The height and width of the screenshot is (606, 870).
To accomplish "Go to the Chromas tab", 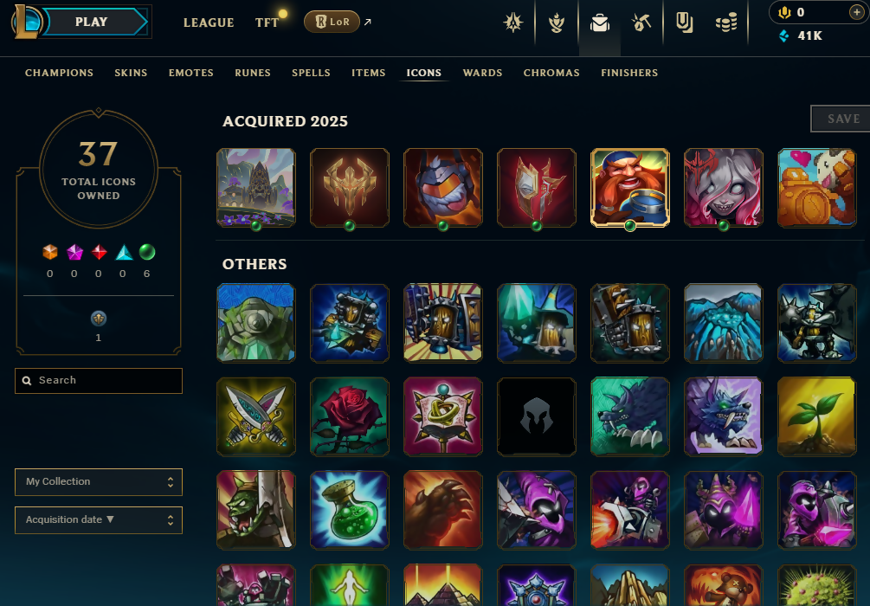I will [551, 73].
